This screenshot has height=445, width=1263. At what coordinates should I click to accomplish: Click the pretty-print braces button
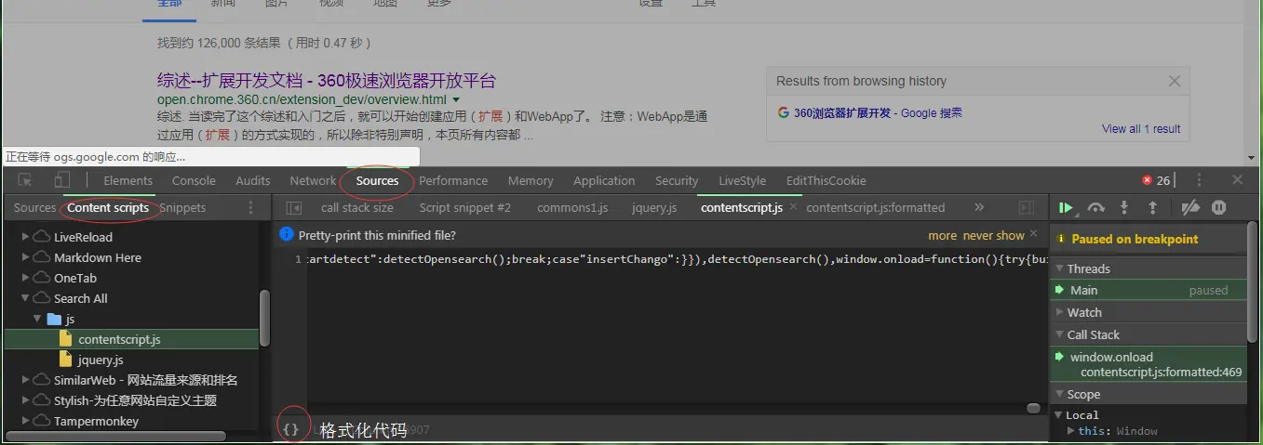291,429
